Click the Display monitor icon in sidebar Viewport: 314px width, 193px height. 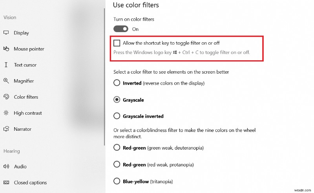[6, 33]
